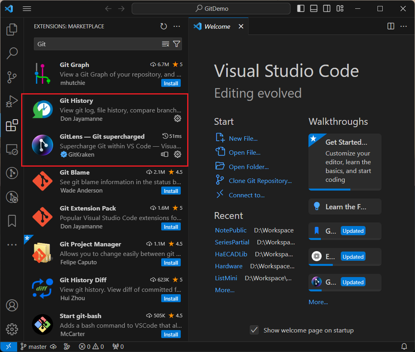Show more walkthroughs via More... link
This screenshot has width=415, height=352.
tap(318, 302)
